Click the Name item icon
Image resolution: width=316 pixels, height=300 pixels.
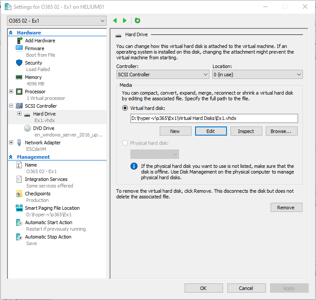(x=19, y=165)
